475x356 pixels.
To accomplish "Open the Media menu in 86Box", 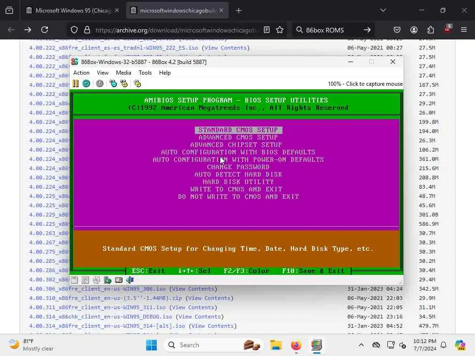I will tap(123, 73).
